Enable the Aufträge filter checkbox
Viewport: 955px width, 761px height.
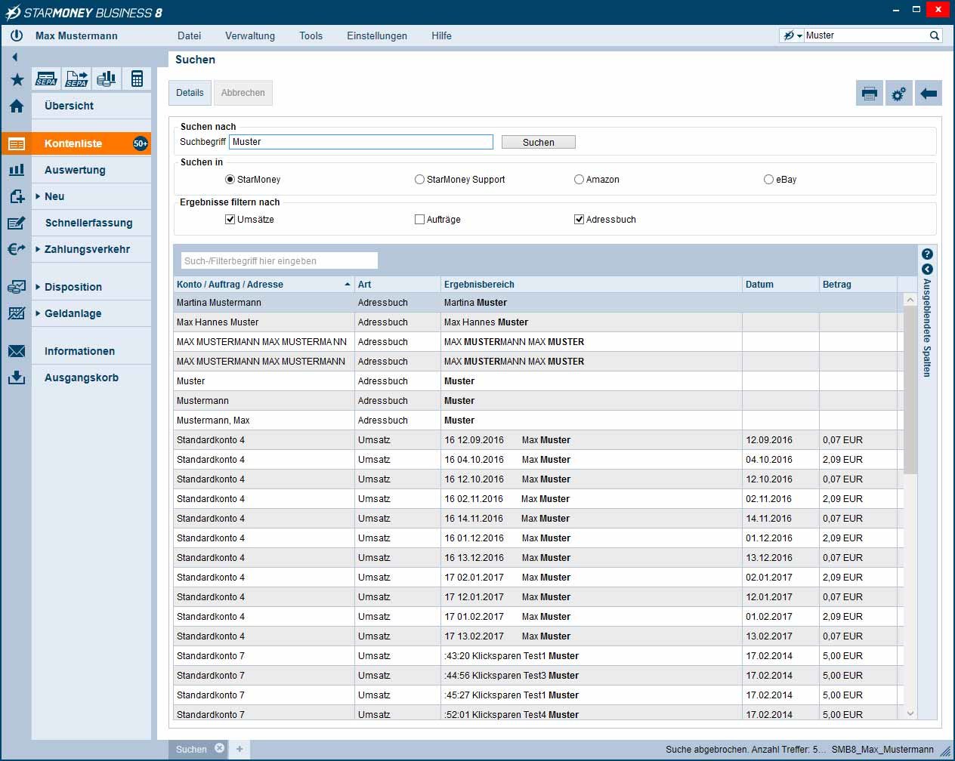pyautogui.click(x=419, y=220)
